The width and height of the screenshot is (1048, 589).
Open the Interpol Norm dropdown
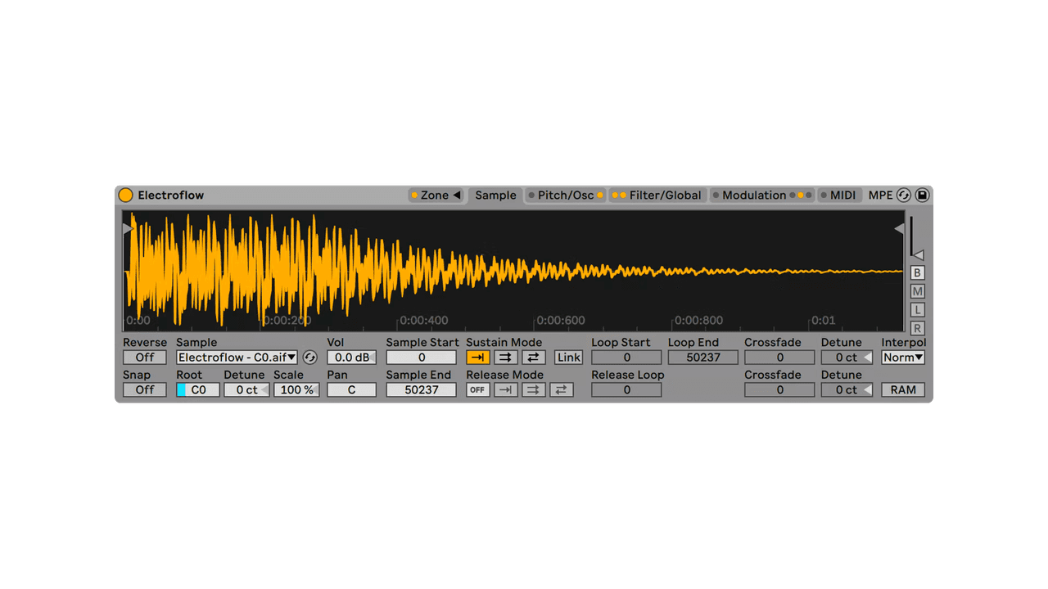point(901,357)
